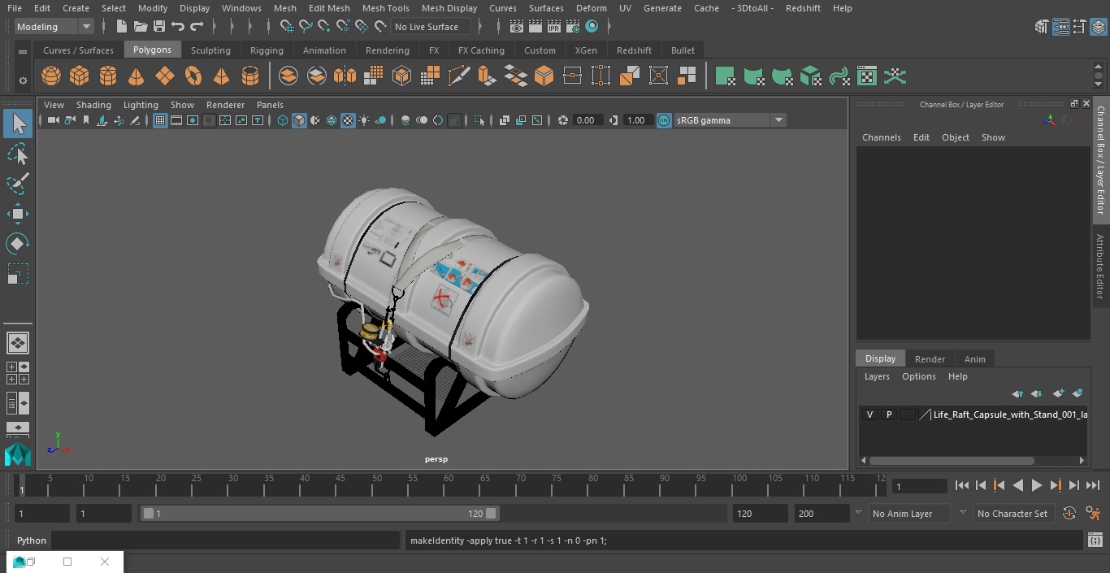Save the scene with the floppy icon
Screen dimensions: 1110x573
159,27
